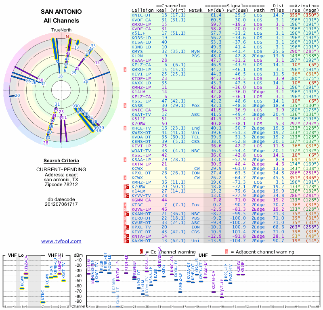Click the adjacent warning marker beside KTBC row
Image resolution: width=323 pixels, height=310 pixels.
[125, 205]
